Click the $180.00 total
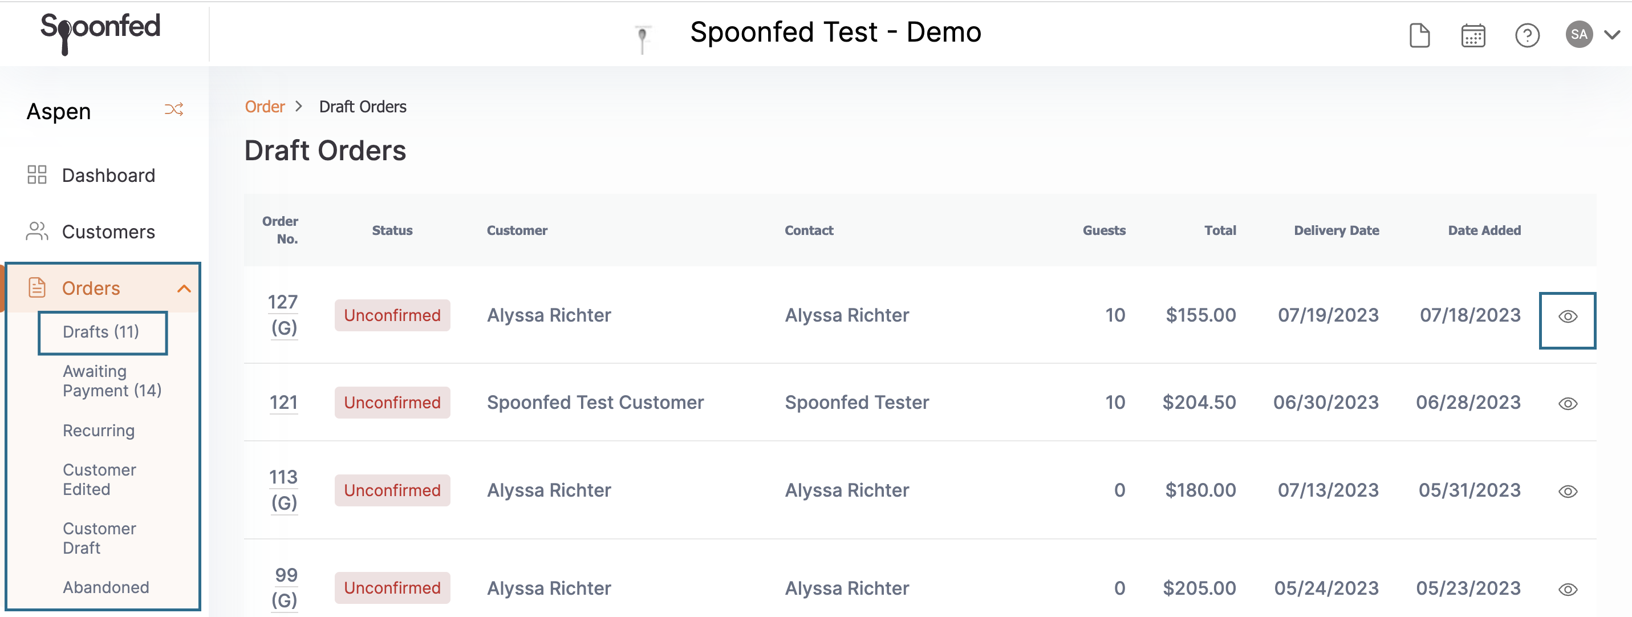Image resolution: width=1632 pixels, height=617 pixels. pyautogui.click(x=1200, y=490)
